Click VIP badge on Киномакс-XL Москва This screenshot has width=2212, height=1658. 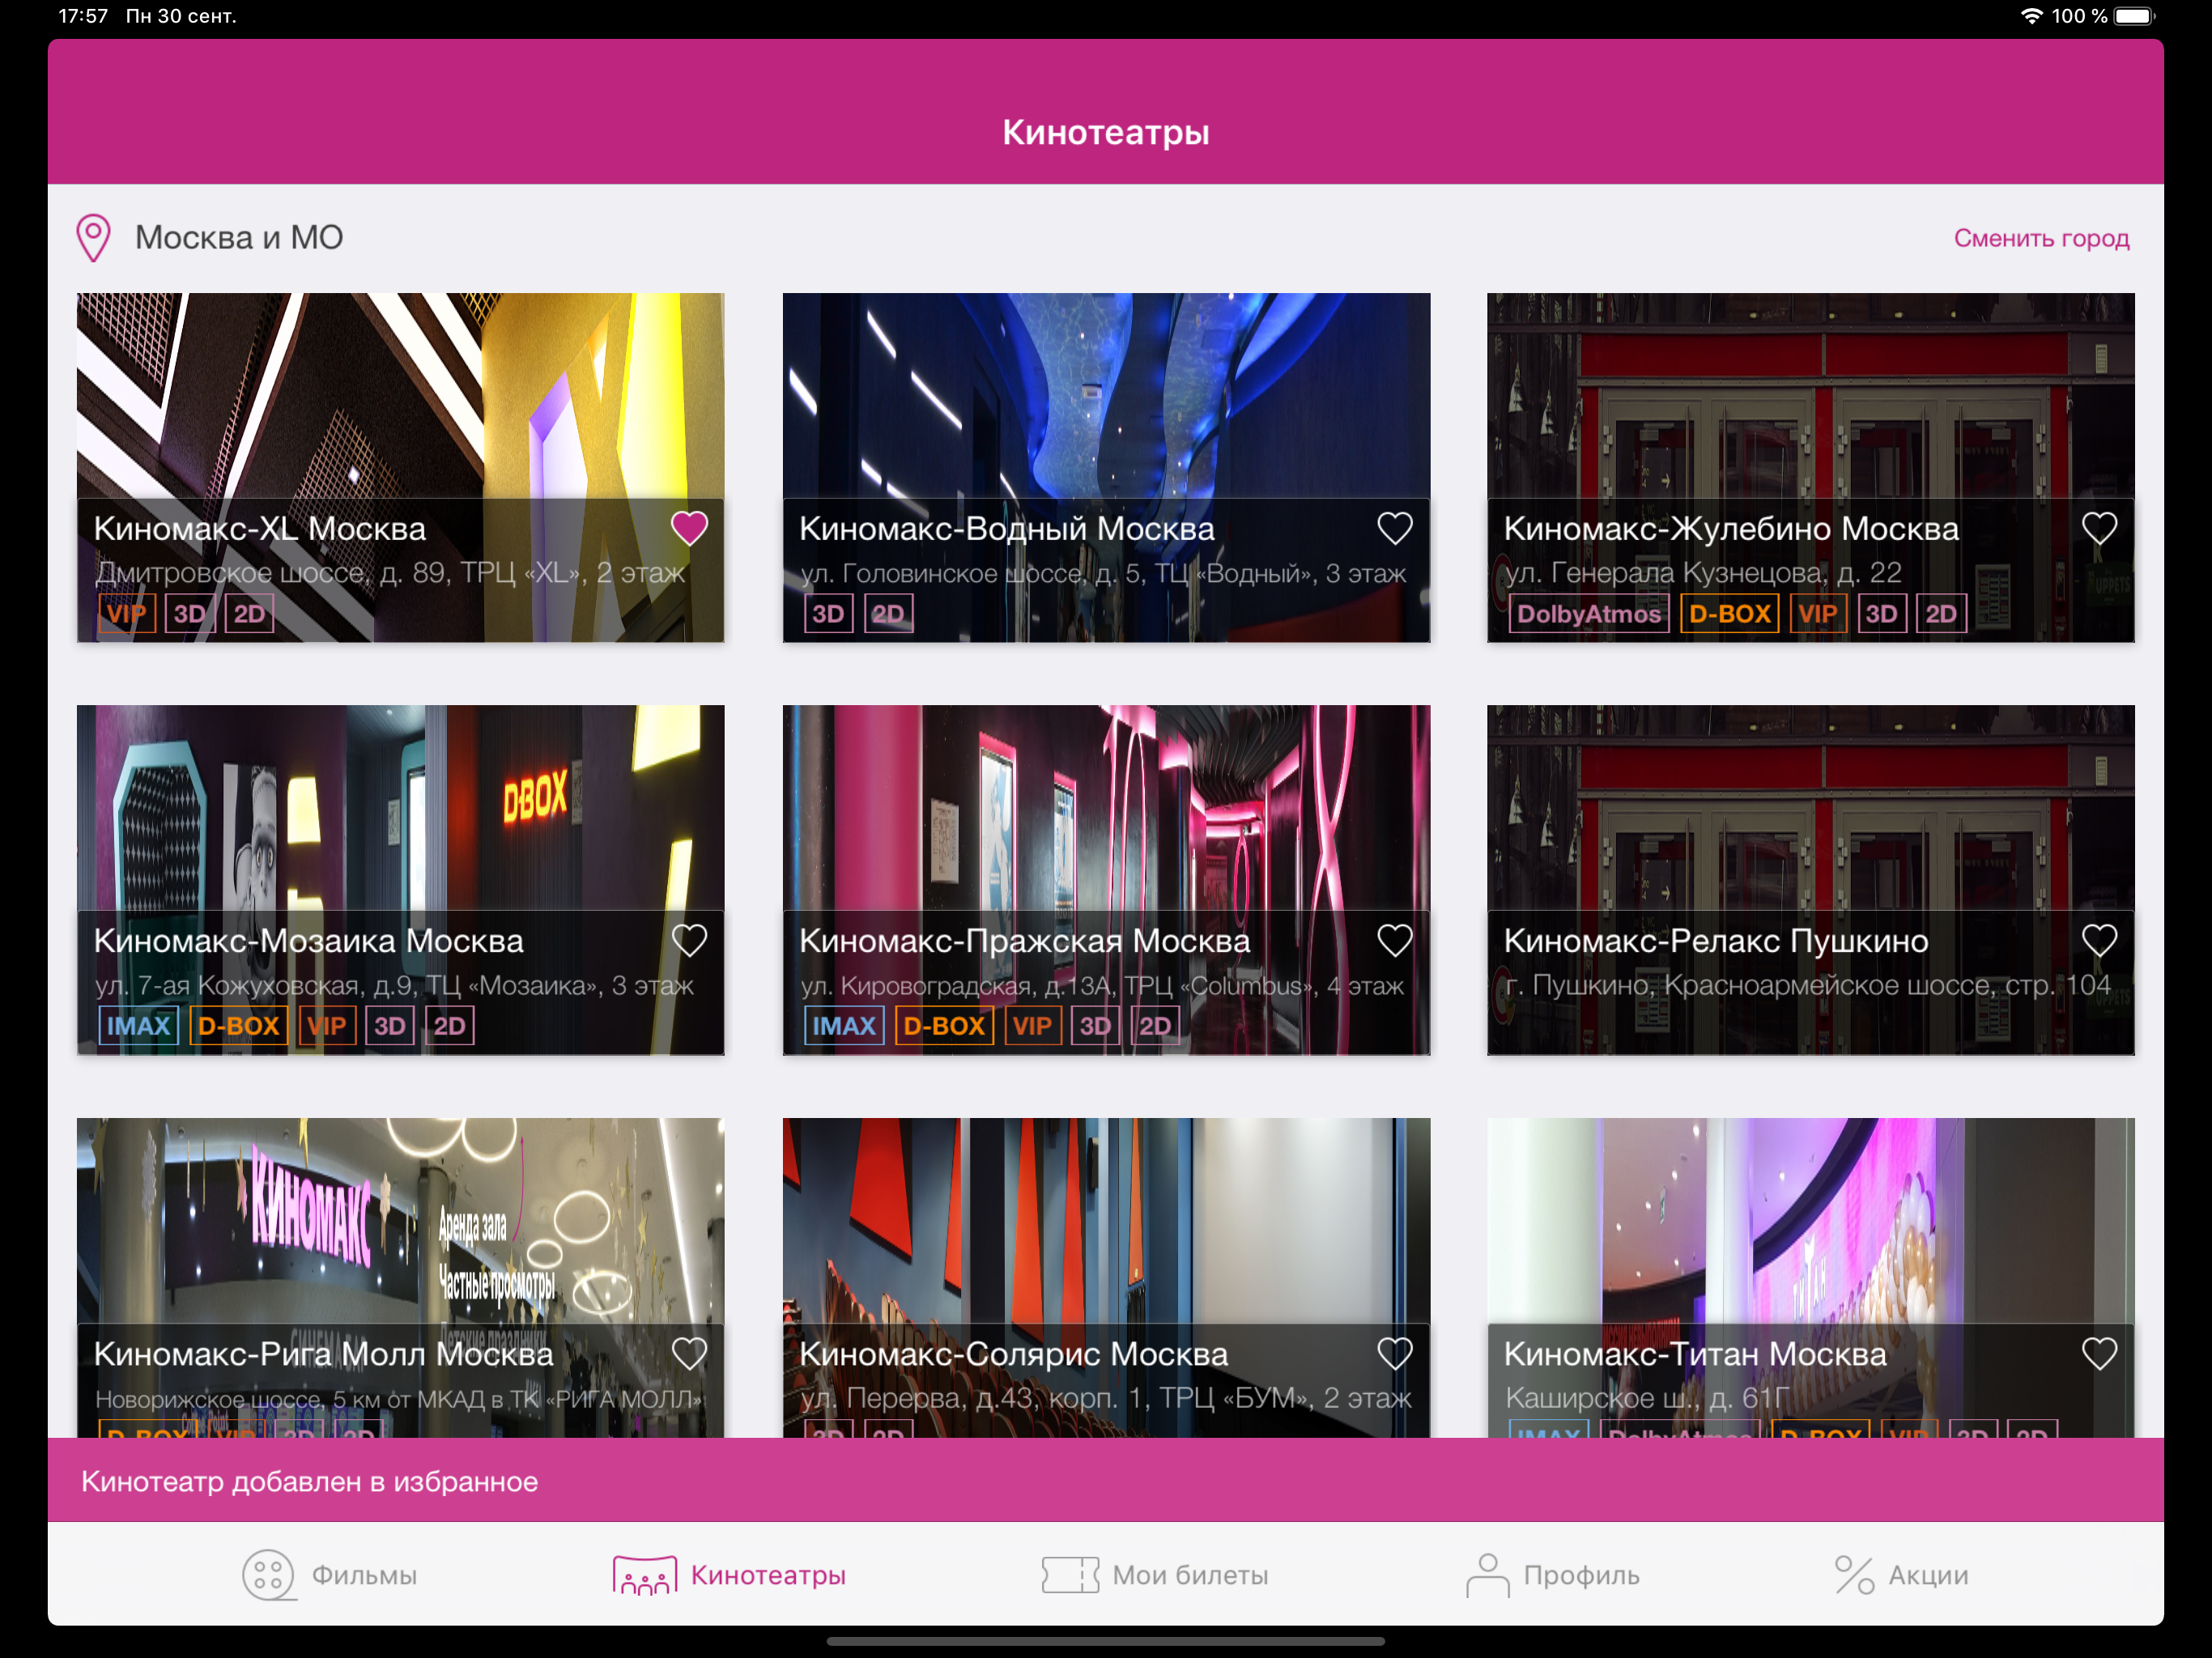127,613
